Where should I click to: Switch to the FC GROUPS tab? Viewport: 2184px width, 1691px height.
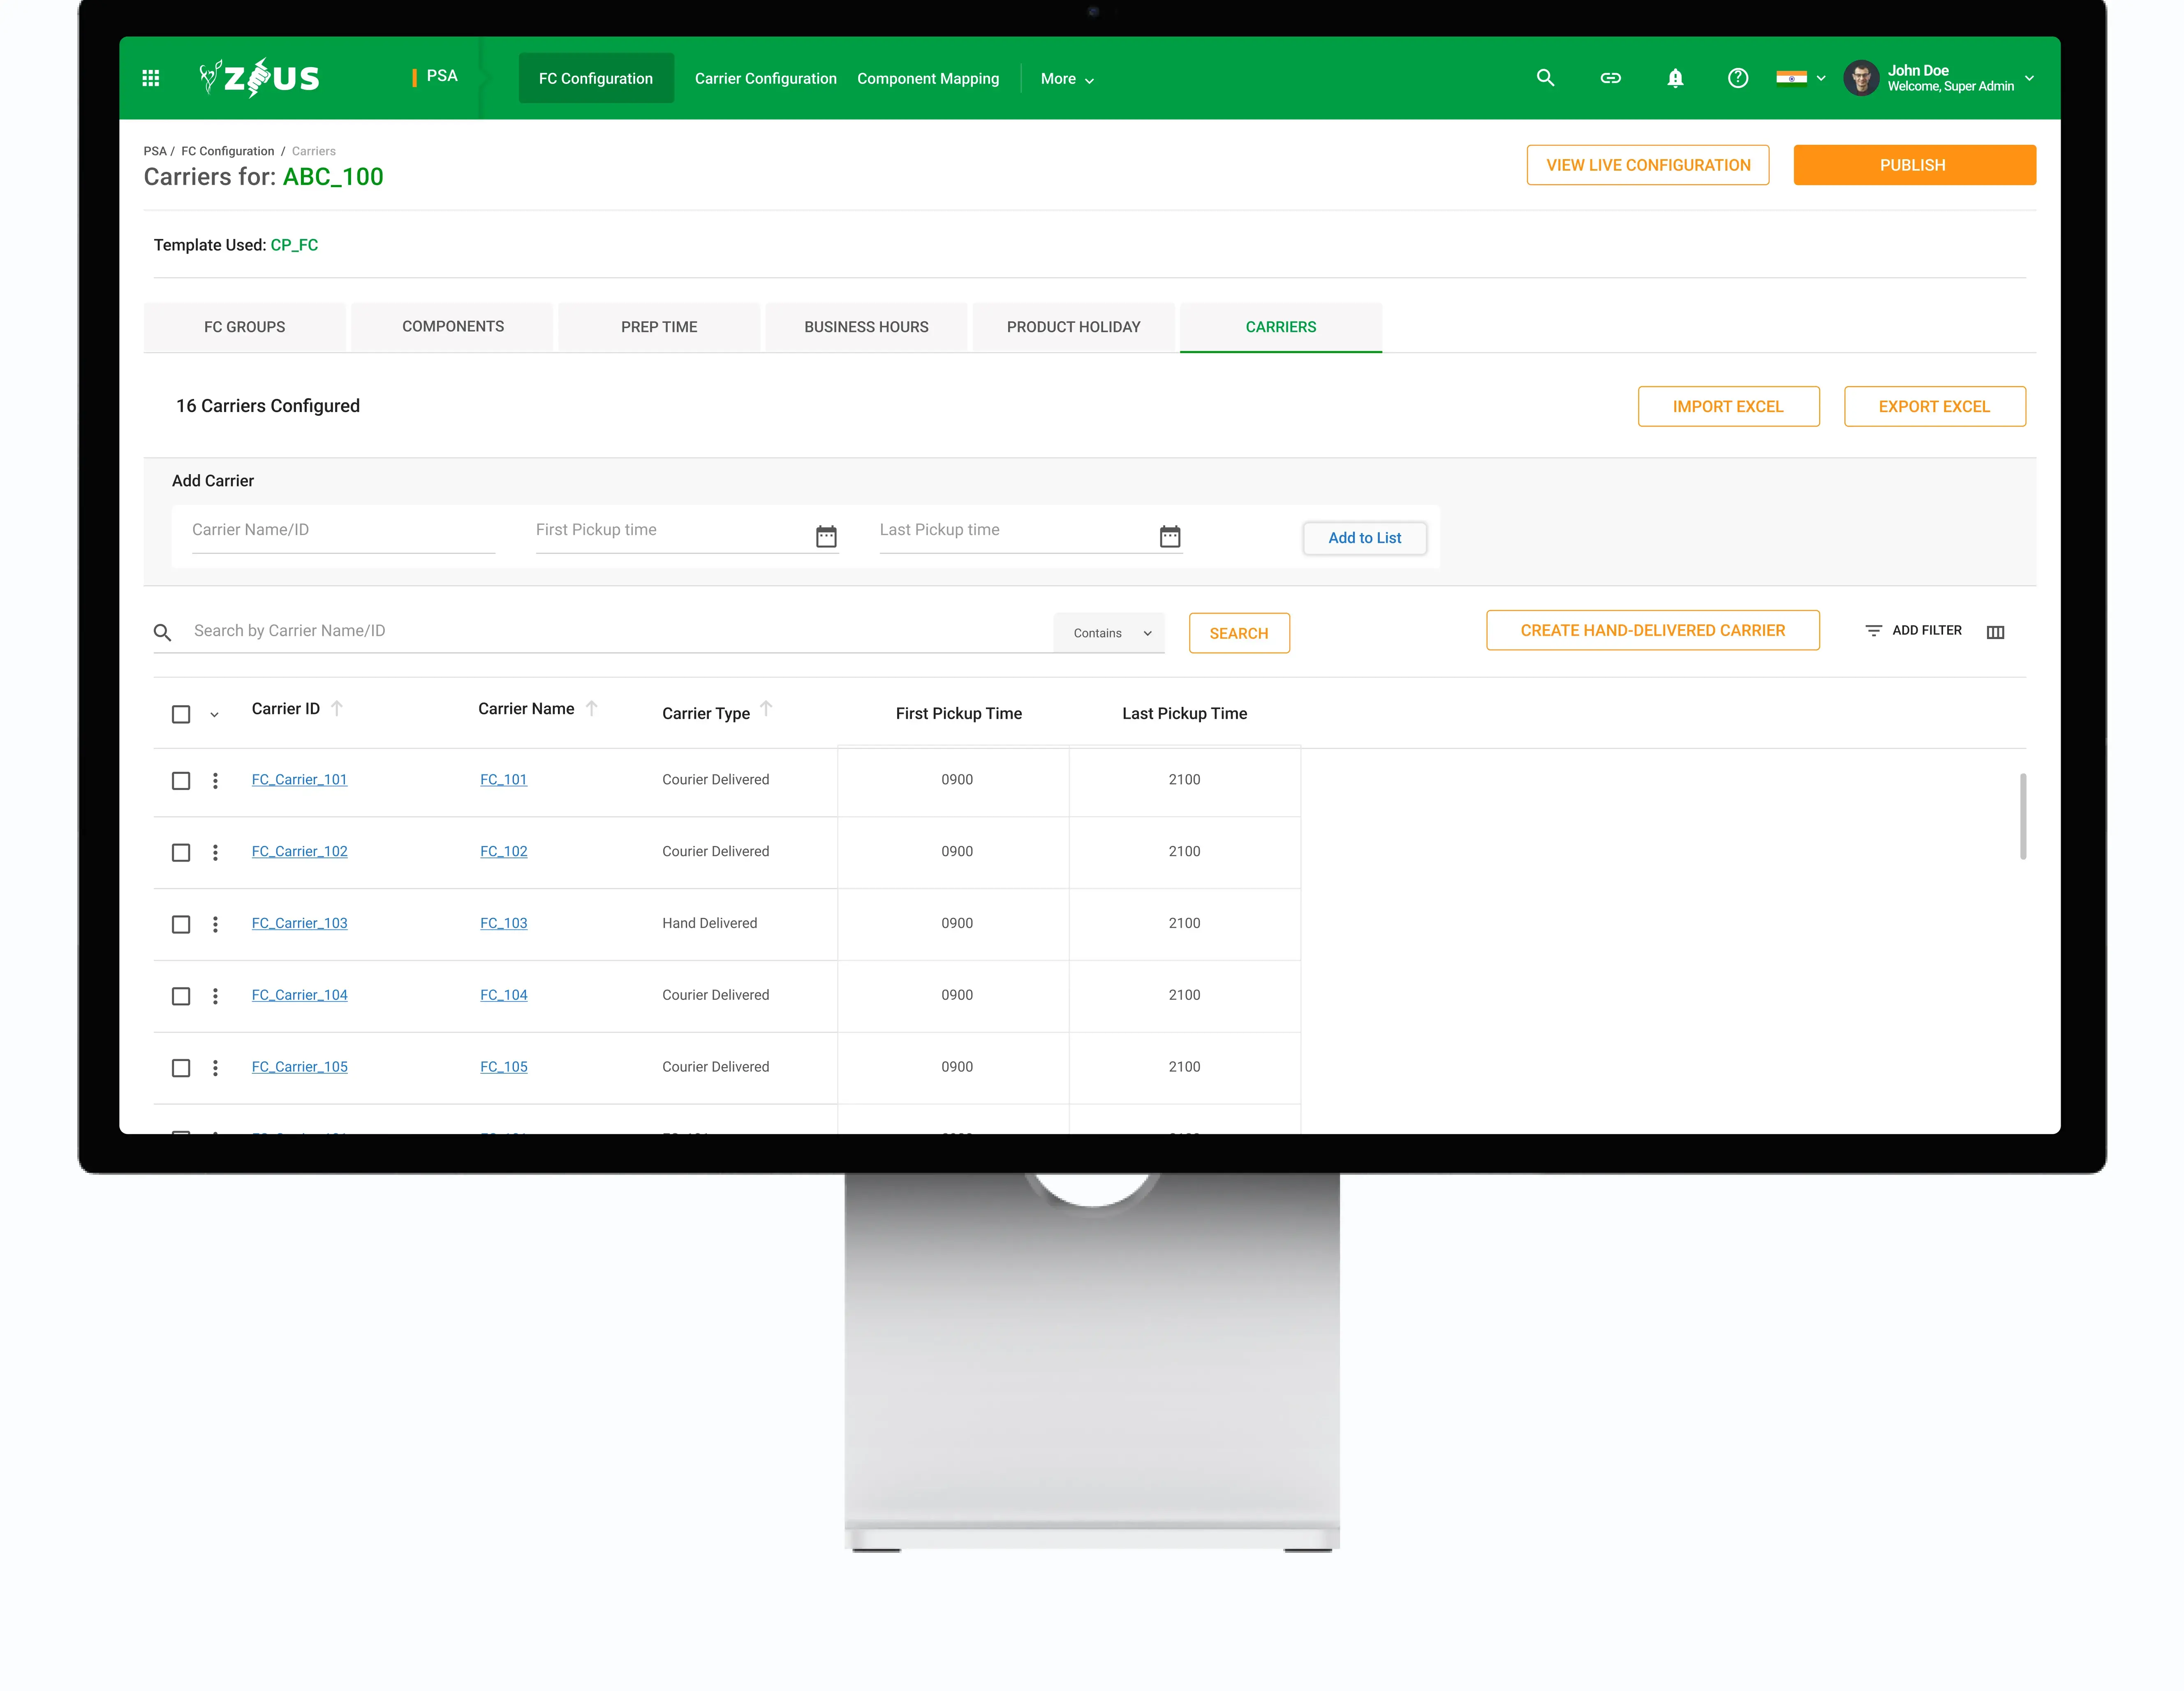pyautogui.click(x=245, y=327)
